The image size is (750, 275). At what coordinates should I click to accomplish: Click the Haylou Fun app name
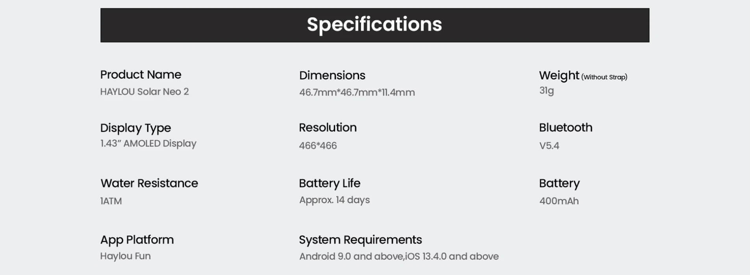click(x=126, y=256)
